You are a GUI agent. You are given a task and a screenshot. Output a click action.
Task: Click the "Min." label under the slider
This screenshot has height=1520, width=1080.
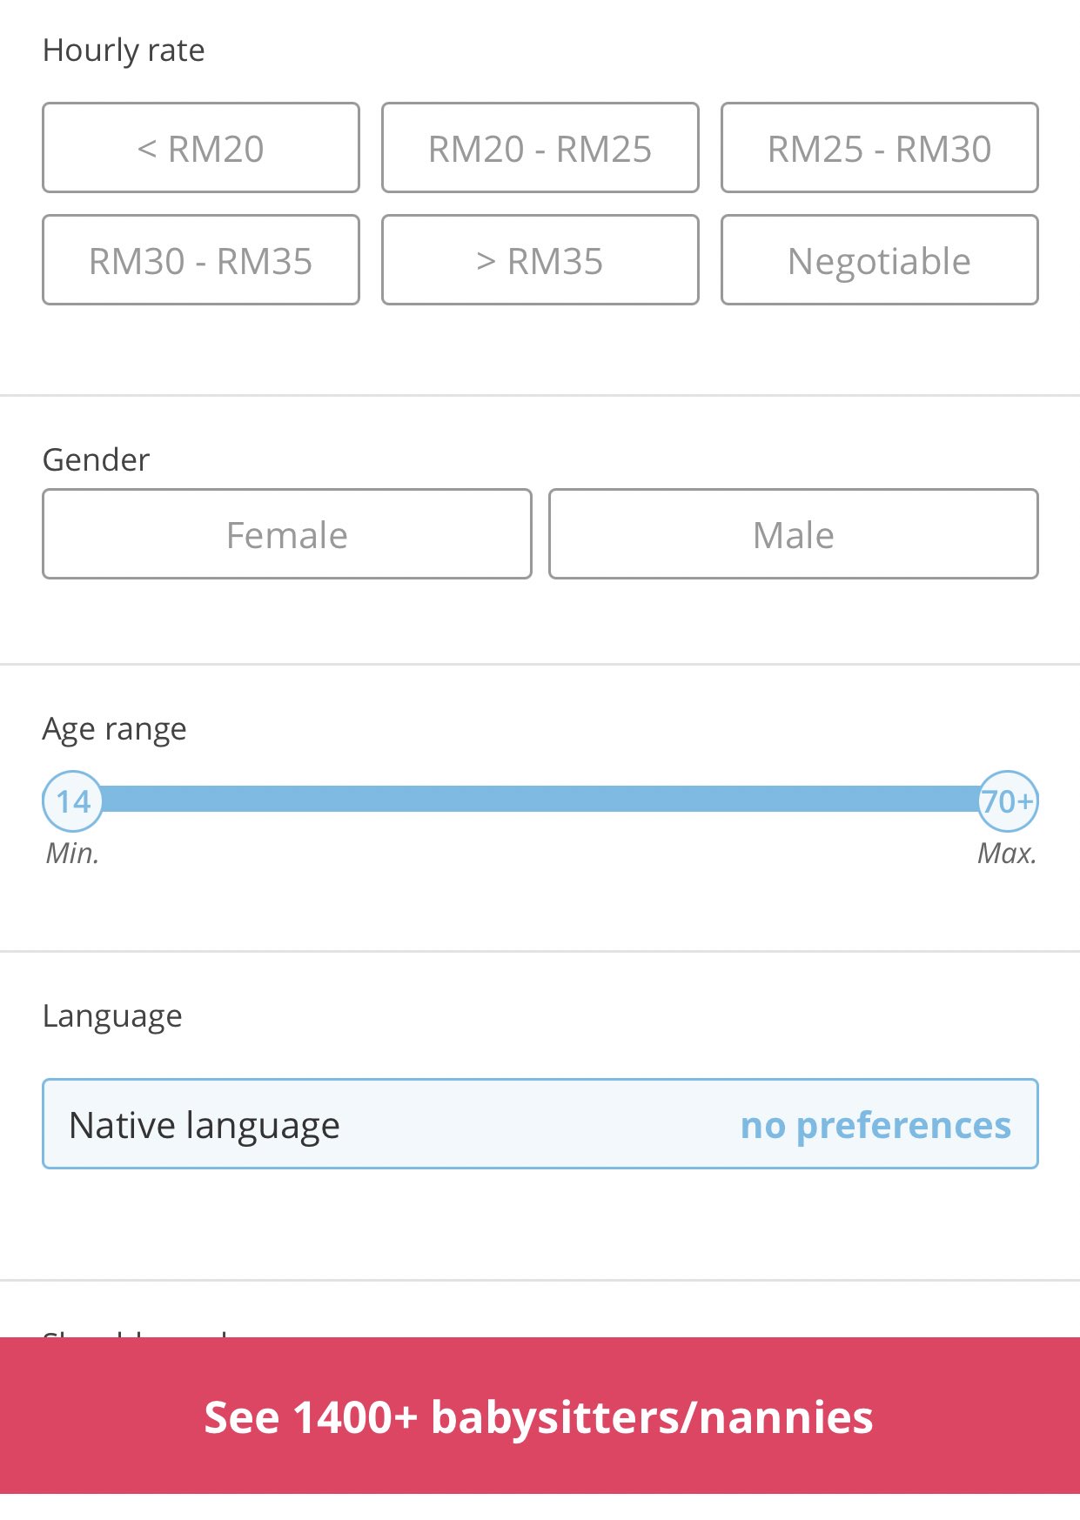tap(72, 854)
